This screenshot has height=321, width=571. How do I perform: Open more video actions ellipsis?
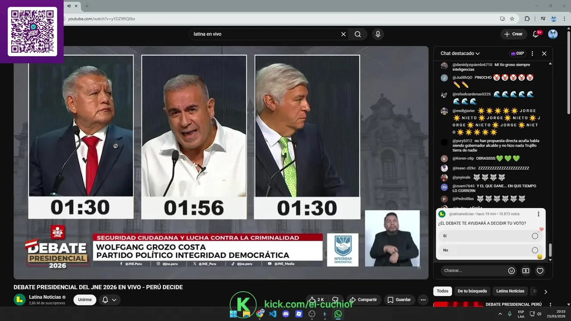(x=423, y=300)
